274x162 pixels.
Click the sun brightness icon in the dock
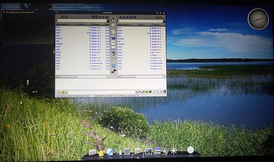174,150
